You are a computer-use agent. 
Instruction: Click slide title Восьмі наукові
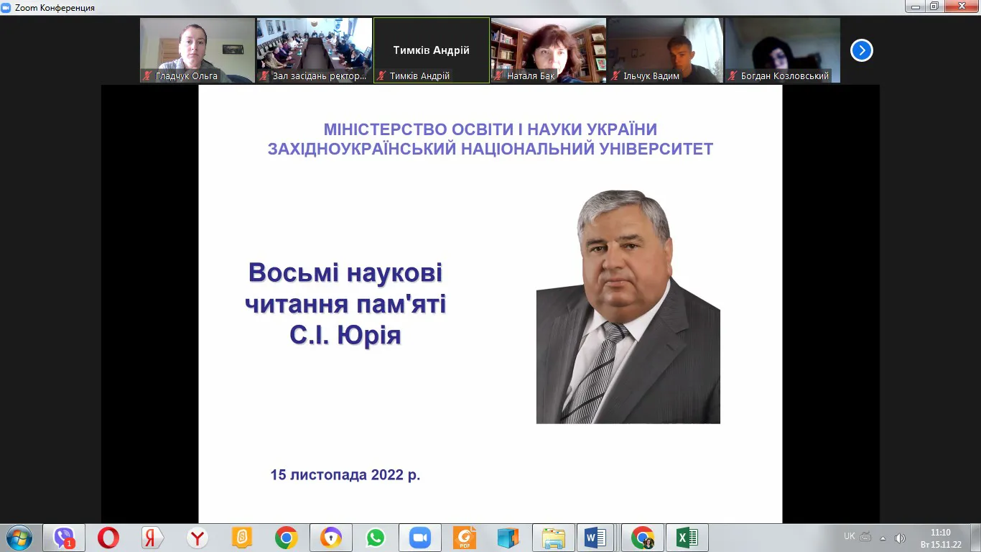pyautogui.click(x=345, y=273)
